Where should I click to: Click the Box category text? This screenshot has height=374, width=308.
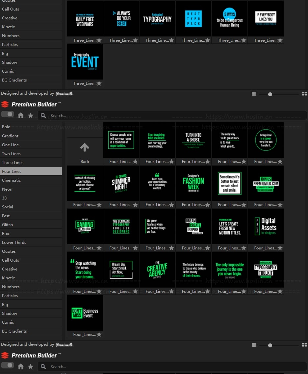pyautogui.click(x=6, y=234)
